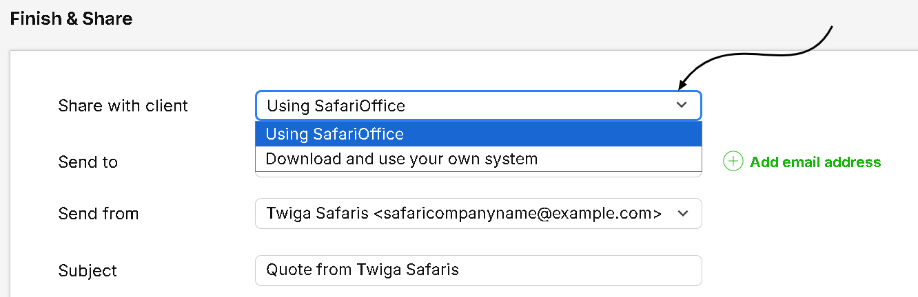Click the Finish & Share heading
The image size is (918, 297).
click(71, 19)
